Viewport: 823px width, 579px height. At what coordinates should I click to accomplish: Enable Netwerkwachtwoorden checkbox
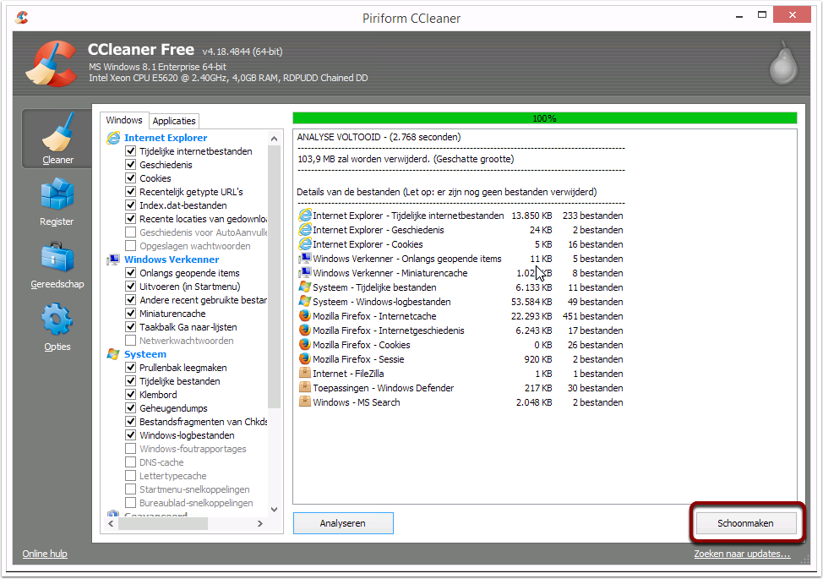131,341
